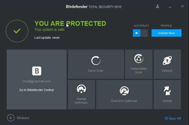Click the white Bitdefender B logo

click(x=37, y=71)
